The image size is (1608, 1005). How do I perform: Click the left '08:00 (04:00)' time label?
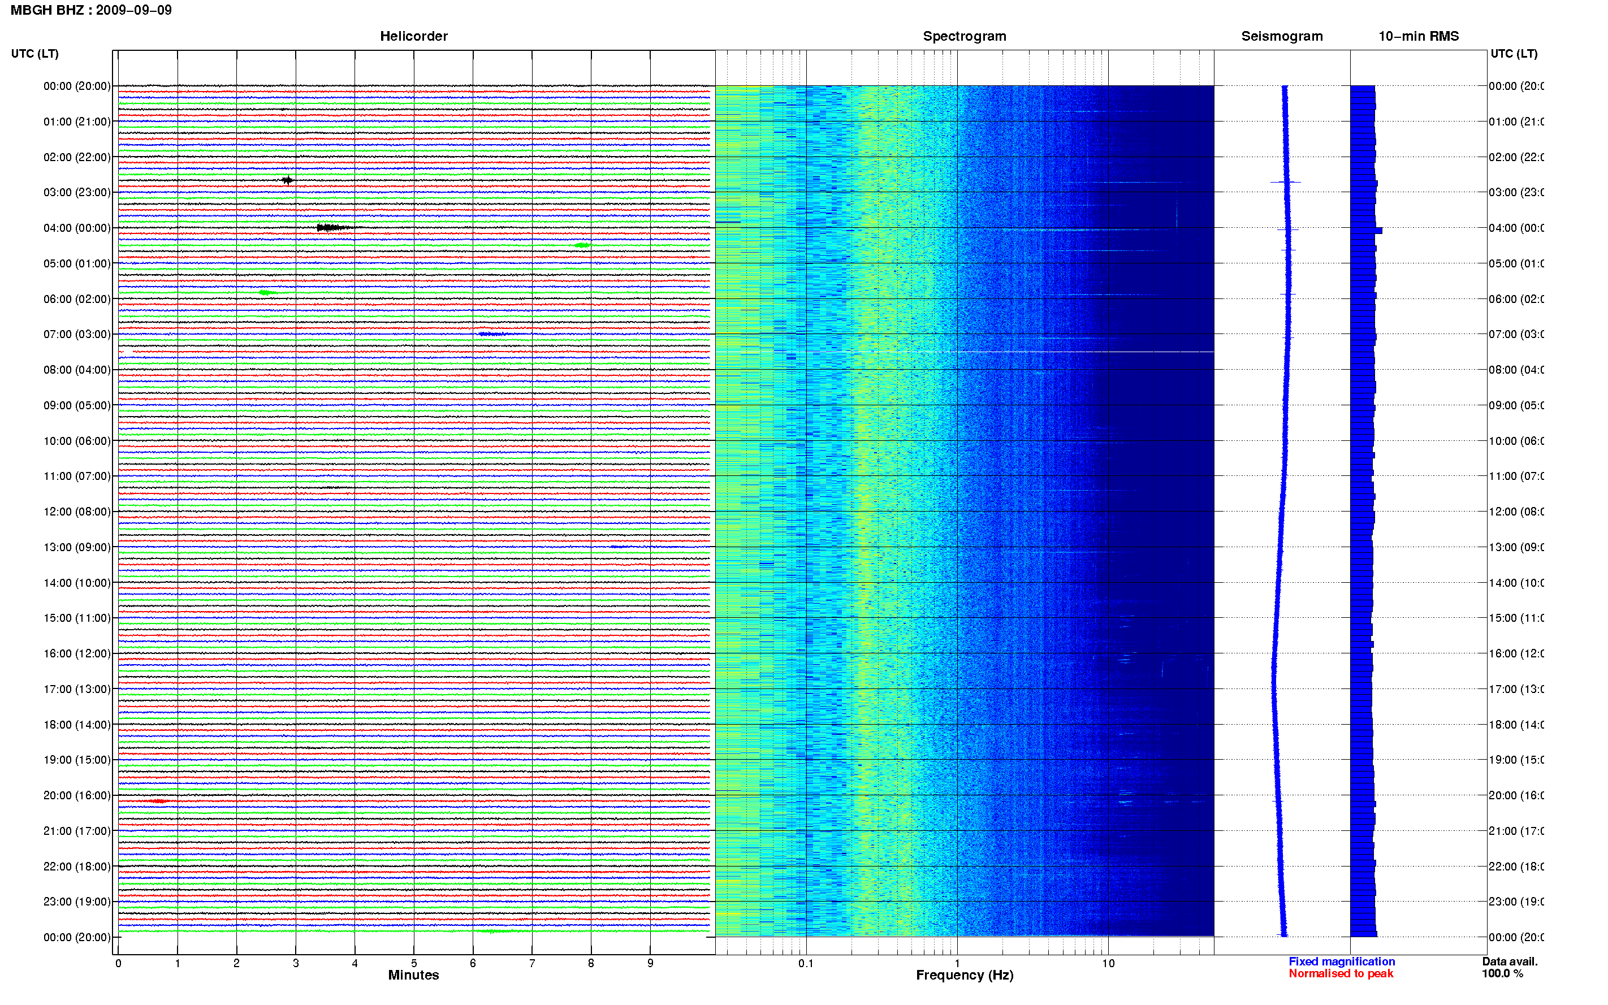coord(77,370)
